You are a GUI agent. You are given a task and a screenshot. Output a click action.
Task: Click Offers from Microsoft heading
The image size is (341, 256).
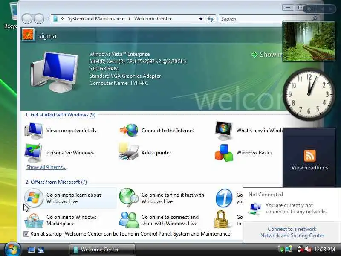click(56, 182)
